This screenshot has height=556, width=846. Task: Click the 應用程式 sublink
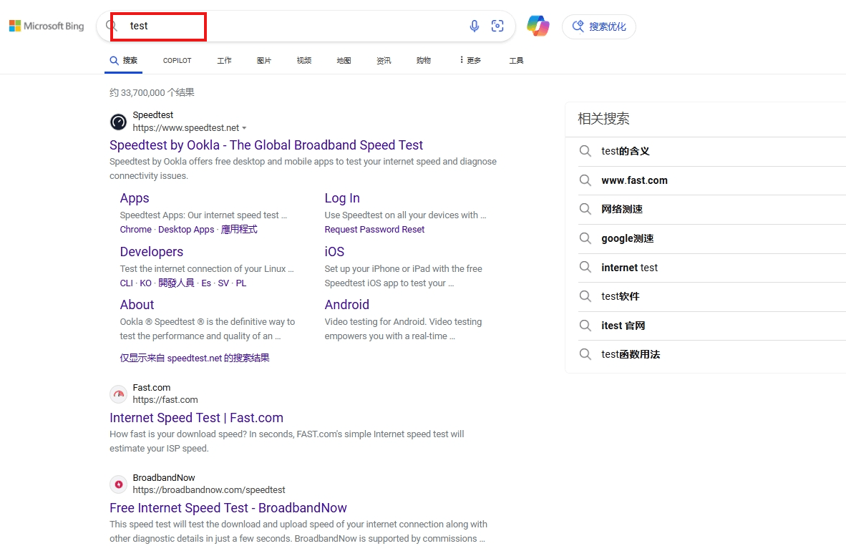point(239,229)
